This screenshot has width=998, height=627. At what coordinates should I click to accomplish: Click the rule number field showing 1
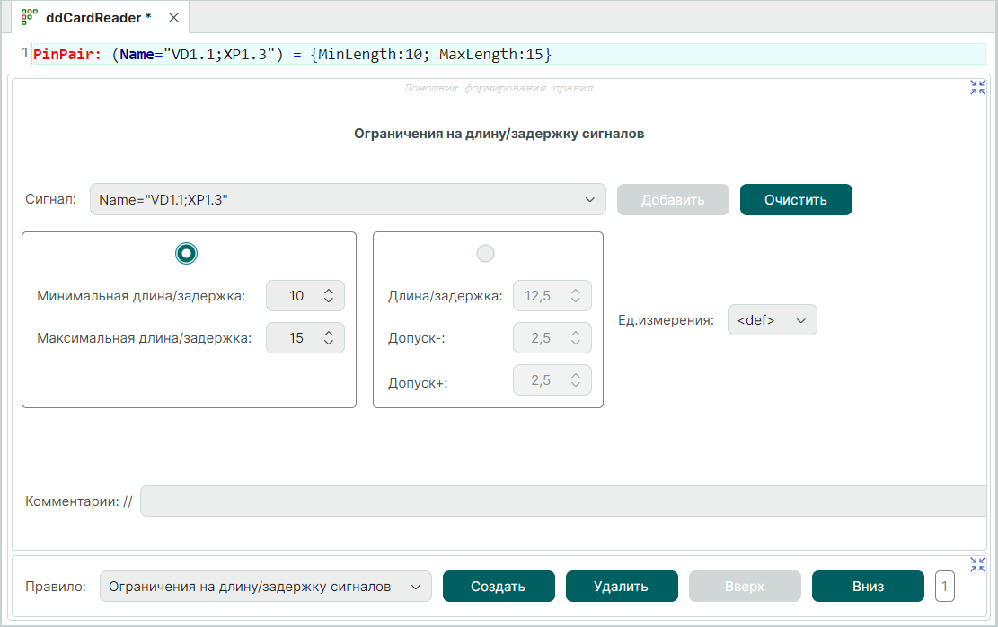click(x=944, y=587)
